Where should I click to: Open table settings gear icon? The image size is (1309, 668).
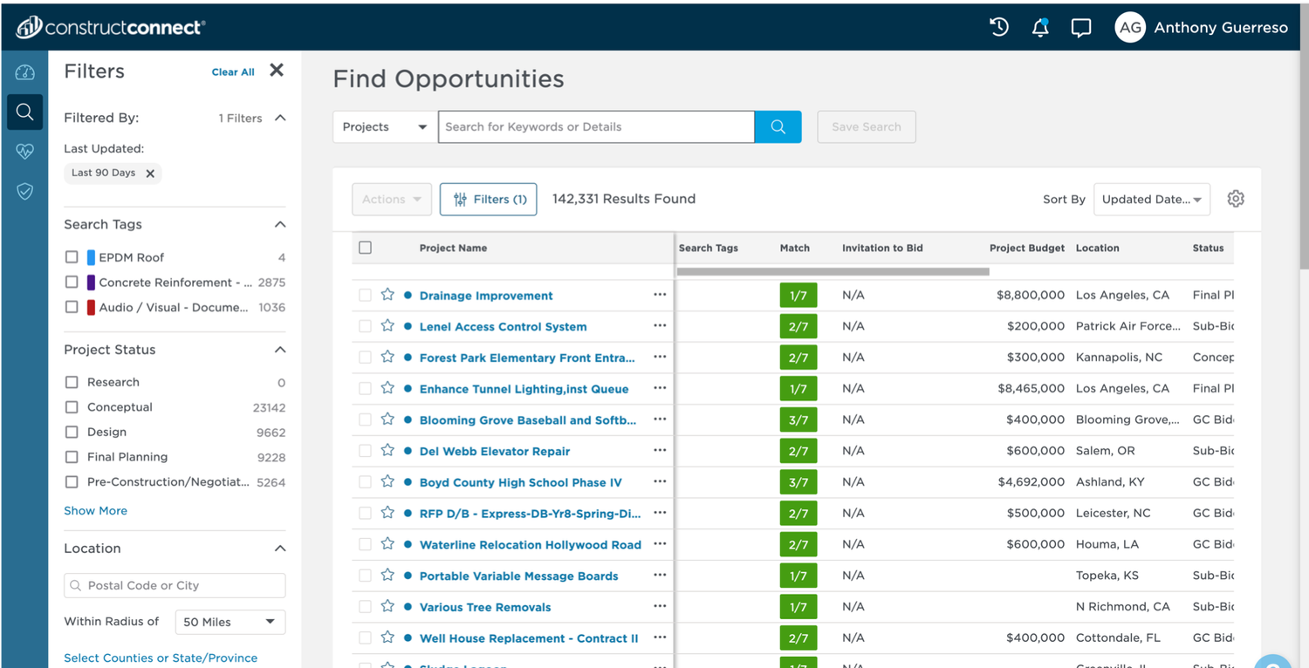coord(1236,199)
